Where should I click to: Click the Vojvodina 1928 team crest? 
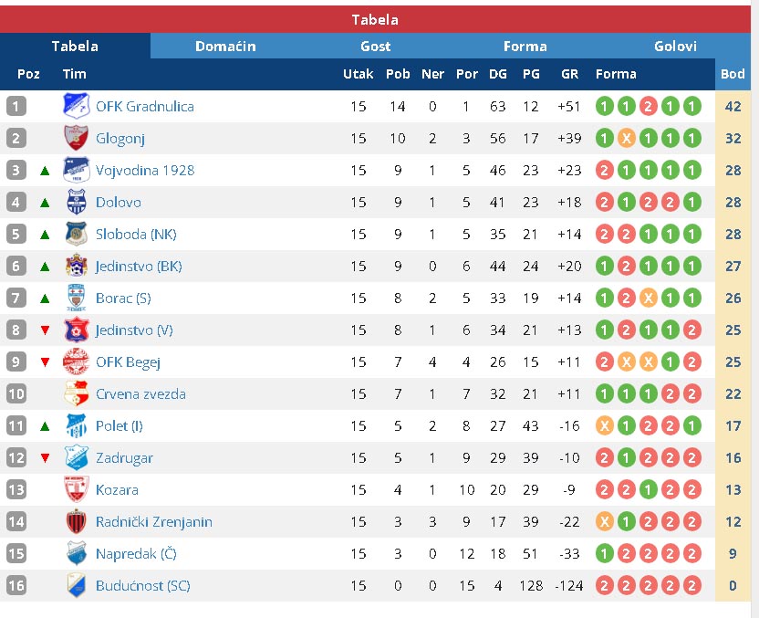(77, 170)
